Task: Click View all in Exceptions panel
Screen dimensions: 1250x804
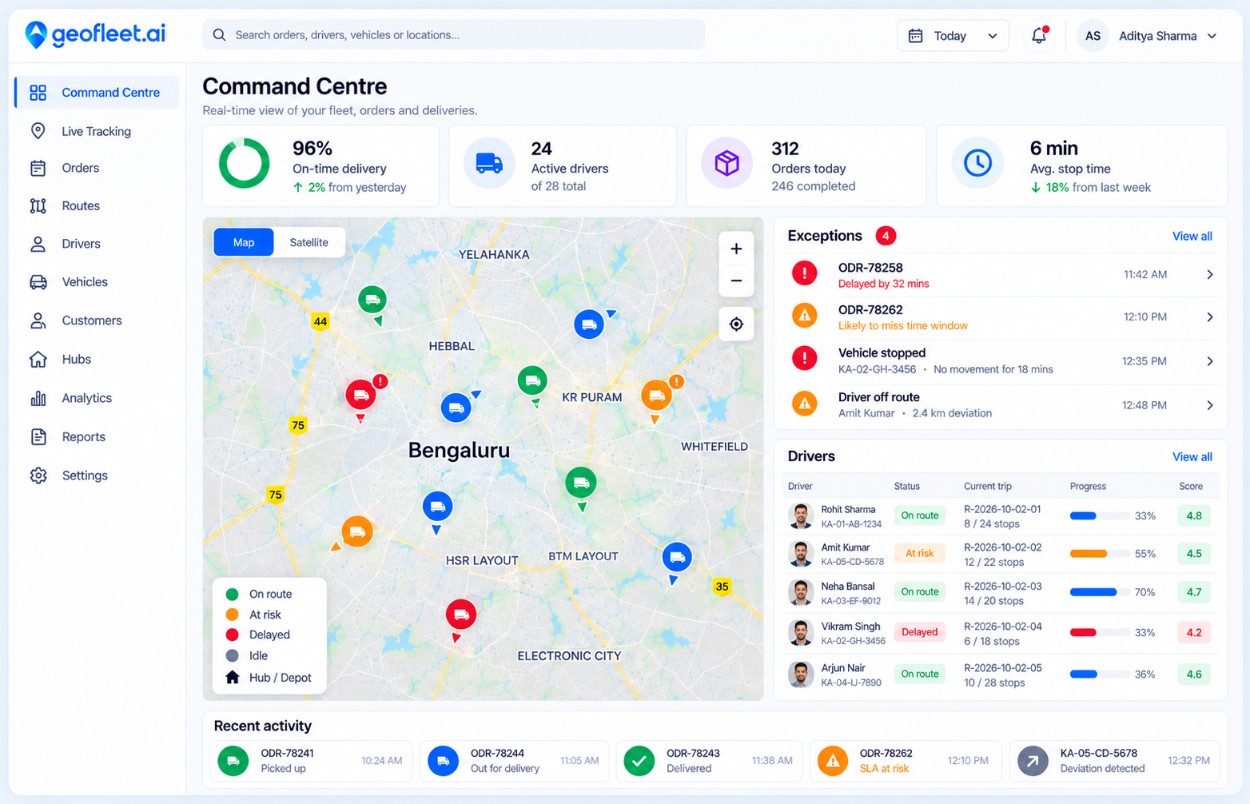Action: (1192, 236)
